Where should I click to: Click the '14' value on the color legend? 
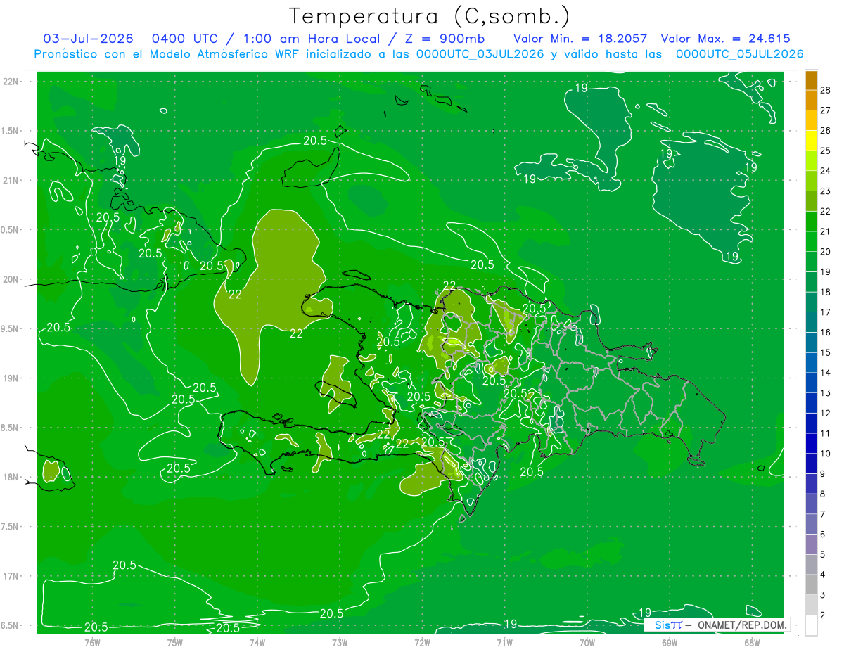click(x=826, y=373)
